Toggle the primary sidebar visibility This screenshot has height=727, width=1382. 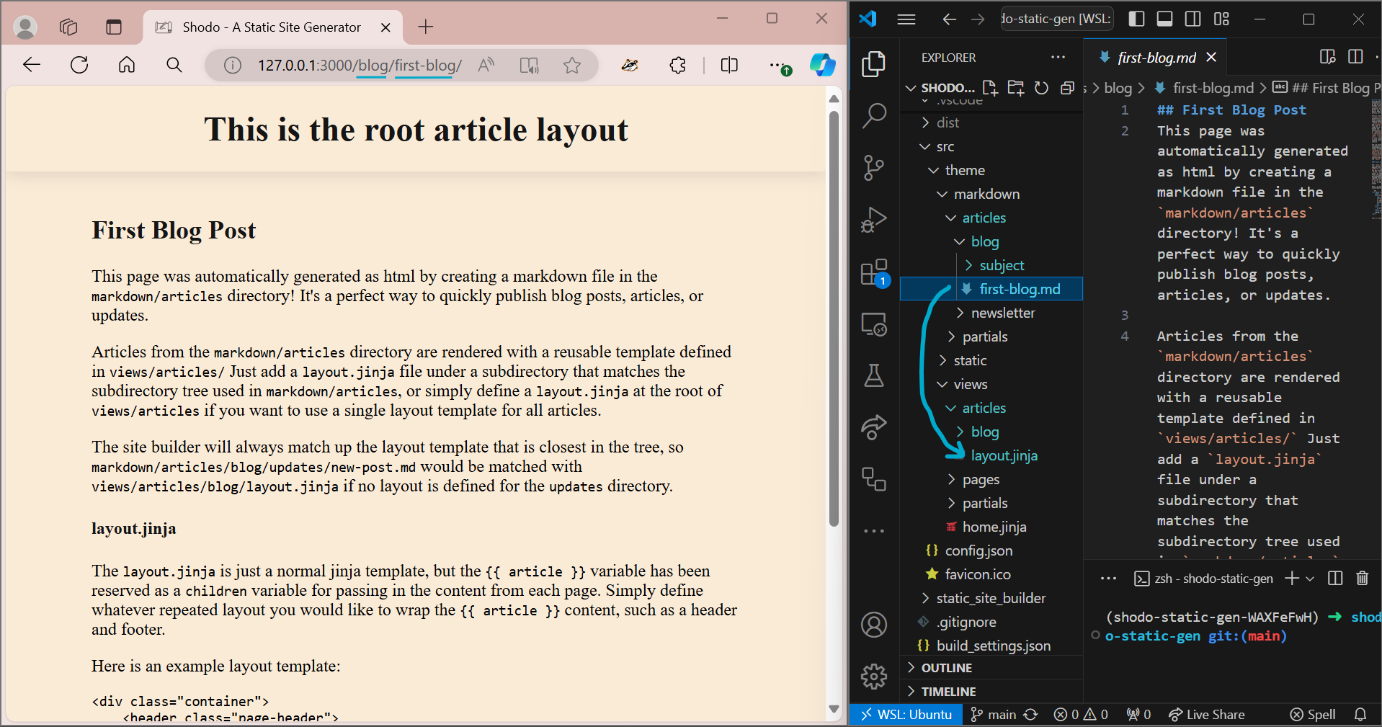[x=1136, y=19]
